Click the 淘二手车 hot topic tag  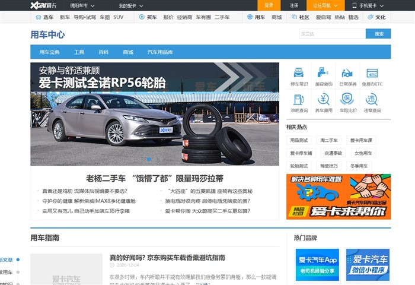pyautogui.click(x=329, y=140)
